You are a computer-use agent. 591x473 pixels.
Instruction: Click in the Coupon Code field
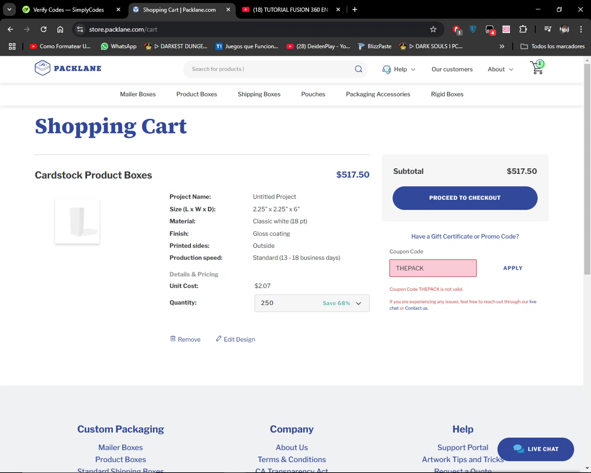[x=433, y=268]
